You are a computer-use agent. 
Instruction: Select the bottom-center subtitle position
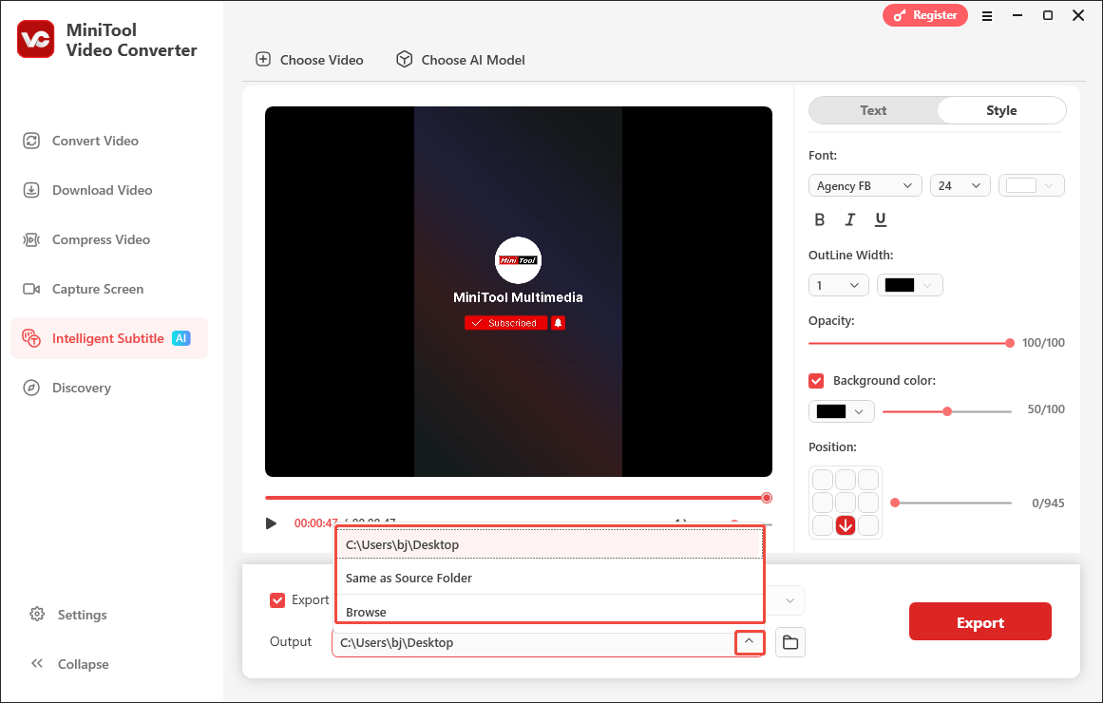click(846, 525)
